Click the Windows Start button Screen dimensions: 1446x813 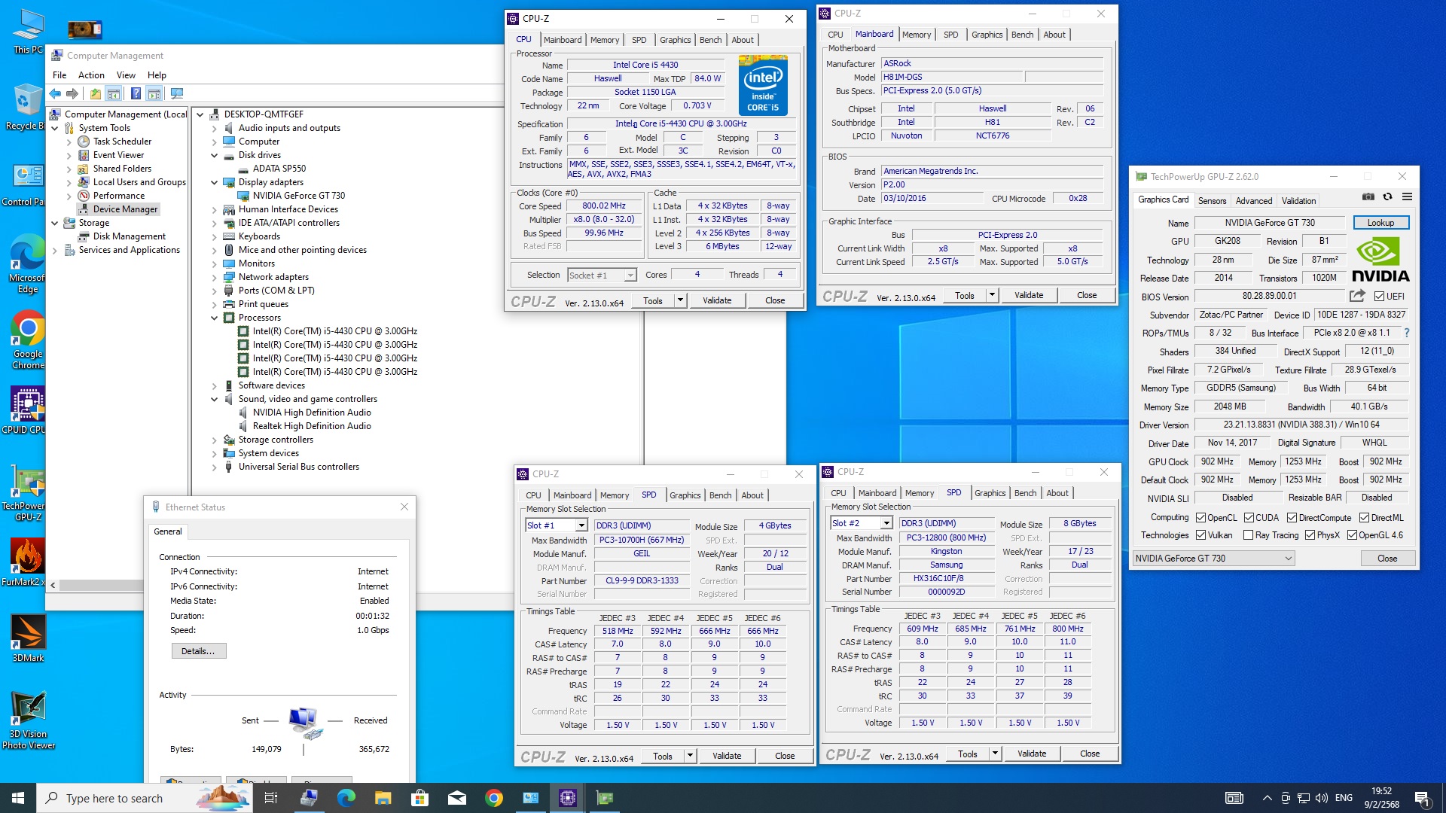tap(18, 798)
